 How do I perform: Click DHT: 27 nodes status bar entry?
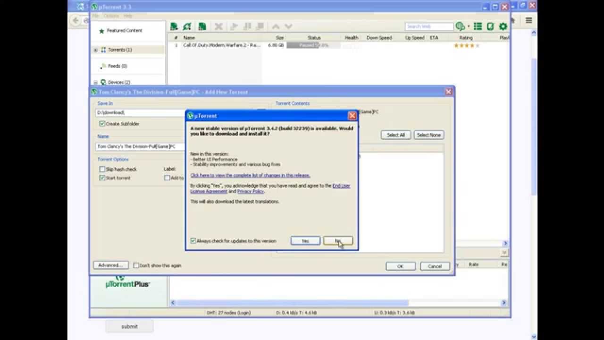tap(229, 313)
